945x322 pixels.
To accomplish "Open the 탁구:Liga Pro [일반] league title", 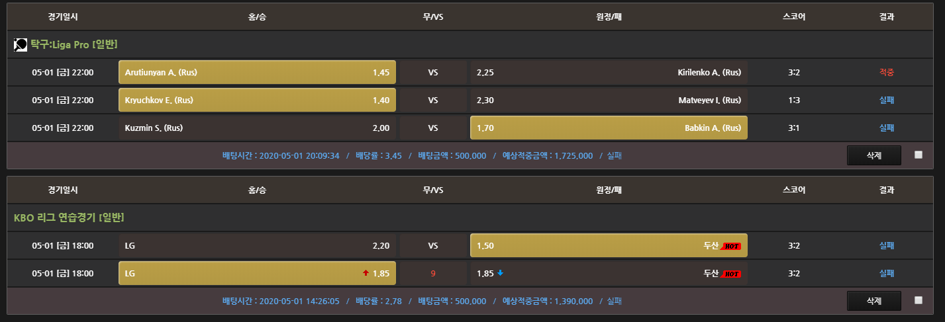I will tap(74, 44).
